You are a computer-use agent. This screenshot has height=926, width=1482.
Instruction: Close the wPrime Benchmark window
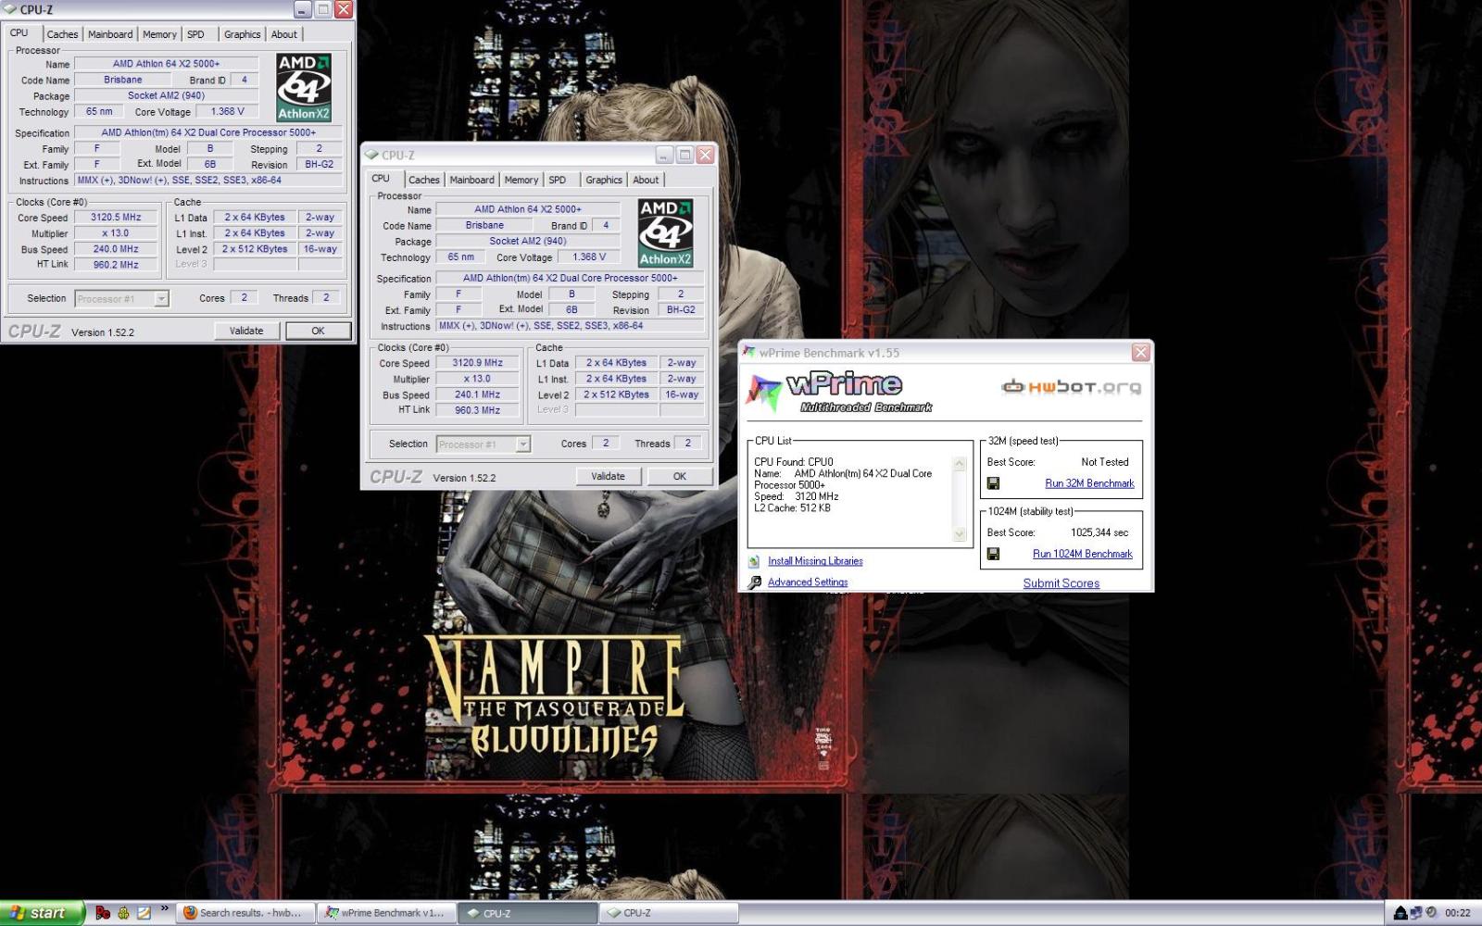1140,353
